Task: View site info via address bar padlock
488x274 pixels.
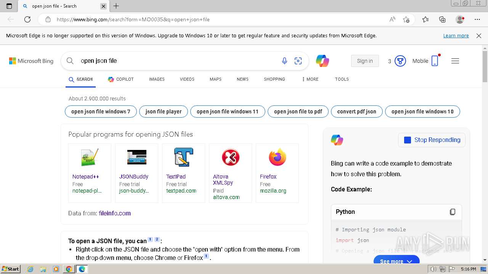Action: click(x=48, y=19)
